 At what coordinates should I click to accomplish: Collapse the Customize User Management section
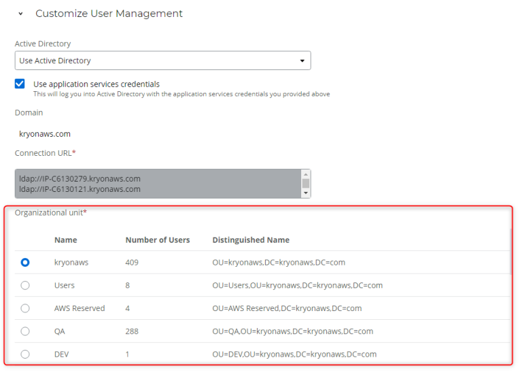pyautogui.click(x=21, y=14)
